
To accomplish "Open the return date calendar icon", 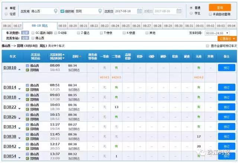I will tap(179, 11).
